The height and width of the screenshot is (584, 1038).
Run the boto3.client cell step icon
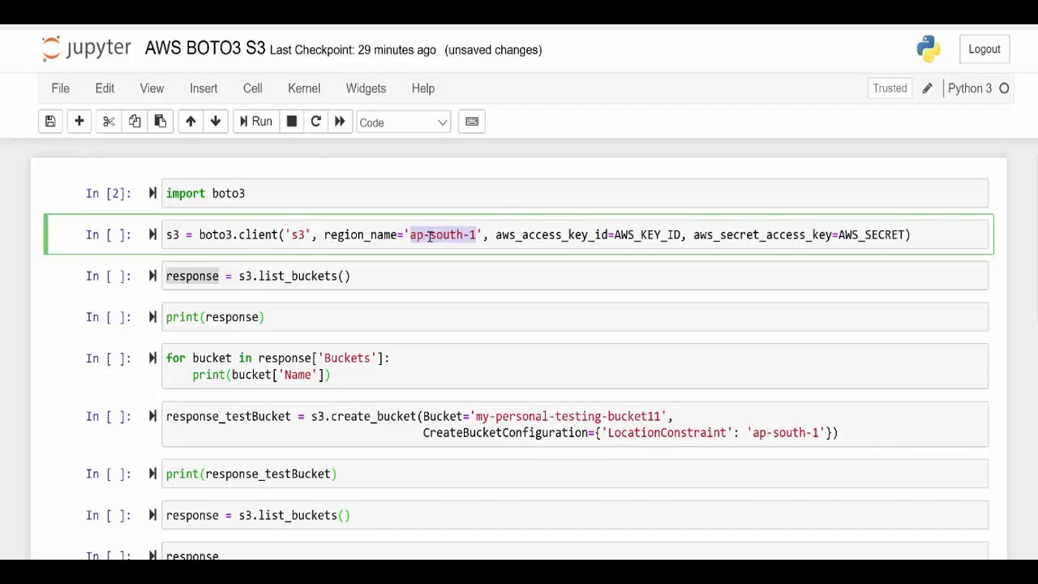point(152,234)
